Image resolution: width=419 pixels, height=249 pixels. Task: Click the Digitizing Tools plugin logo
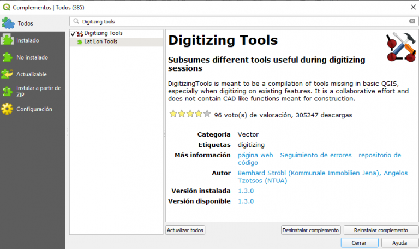[401, 48]
